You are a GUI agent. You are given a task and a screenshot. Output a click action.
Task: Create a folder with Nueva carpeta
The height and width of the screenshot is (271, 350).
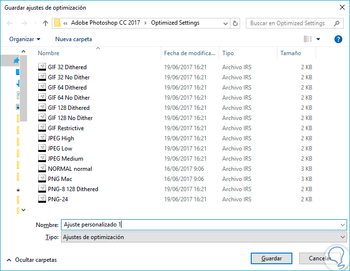73,39
